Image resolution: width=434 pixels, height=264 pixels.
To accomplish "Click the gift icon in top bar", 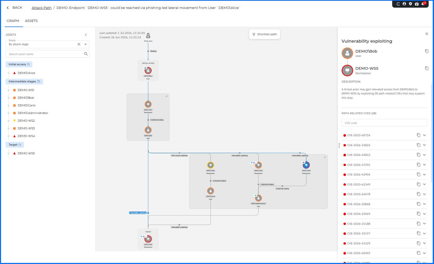I will pos(417,4).
